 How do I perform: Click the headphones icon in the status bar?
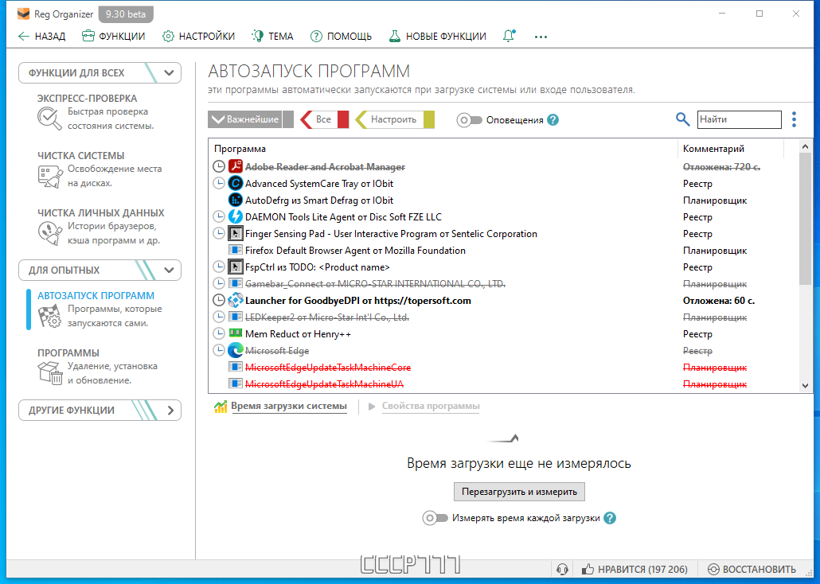563,570
